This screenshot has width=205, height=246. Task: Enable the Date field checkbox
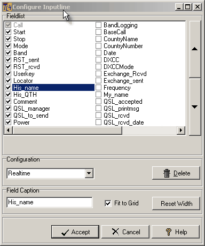98,53
